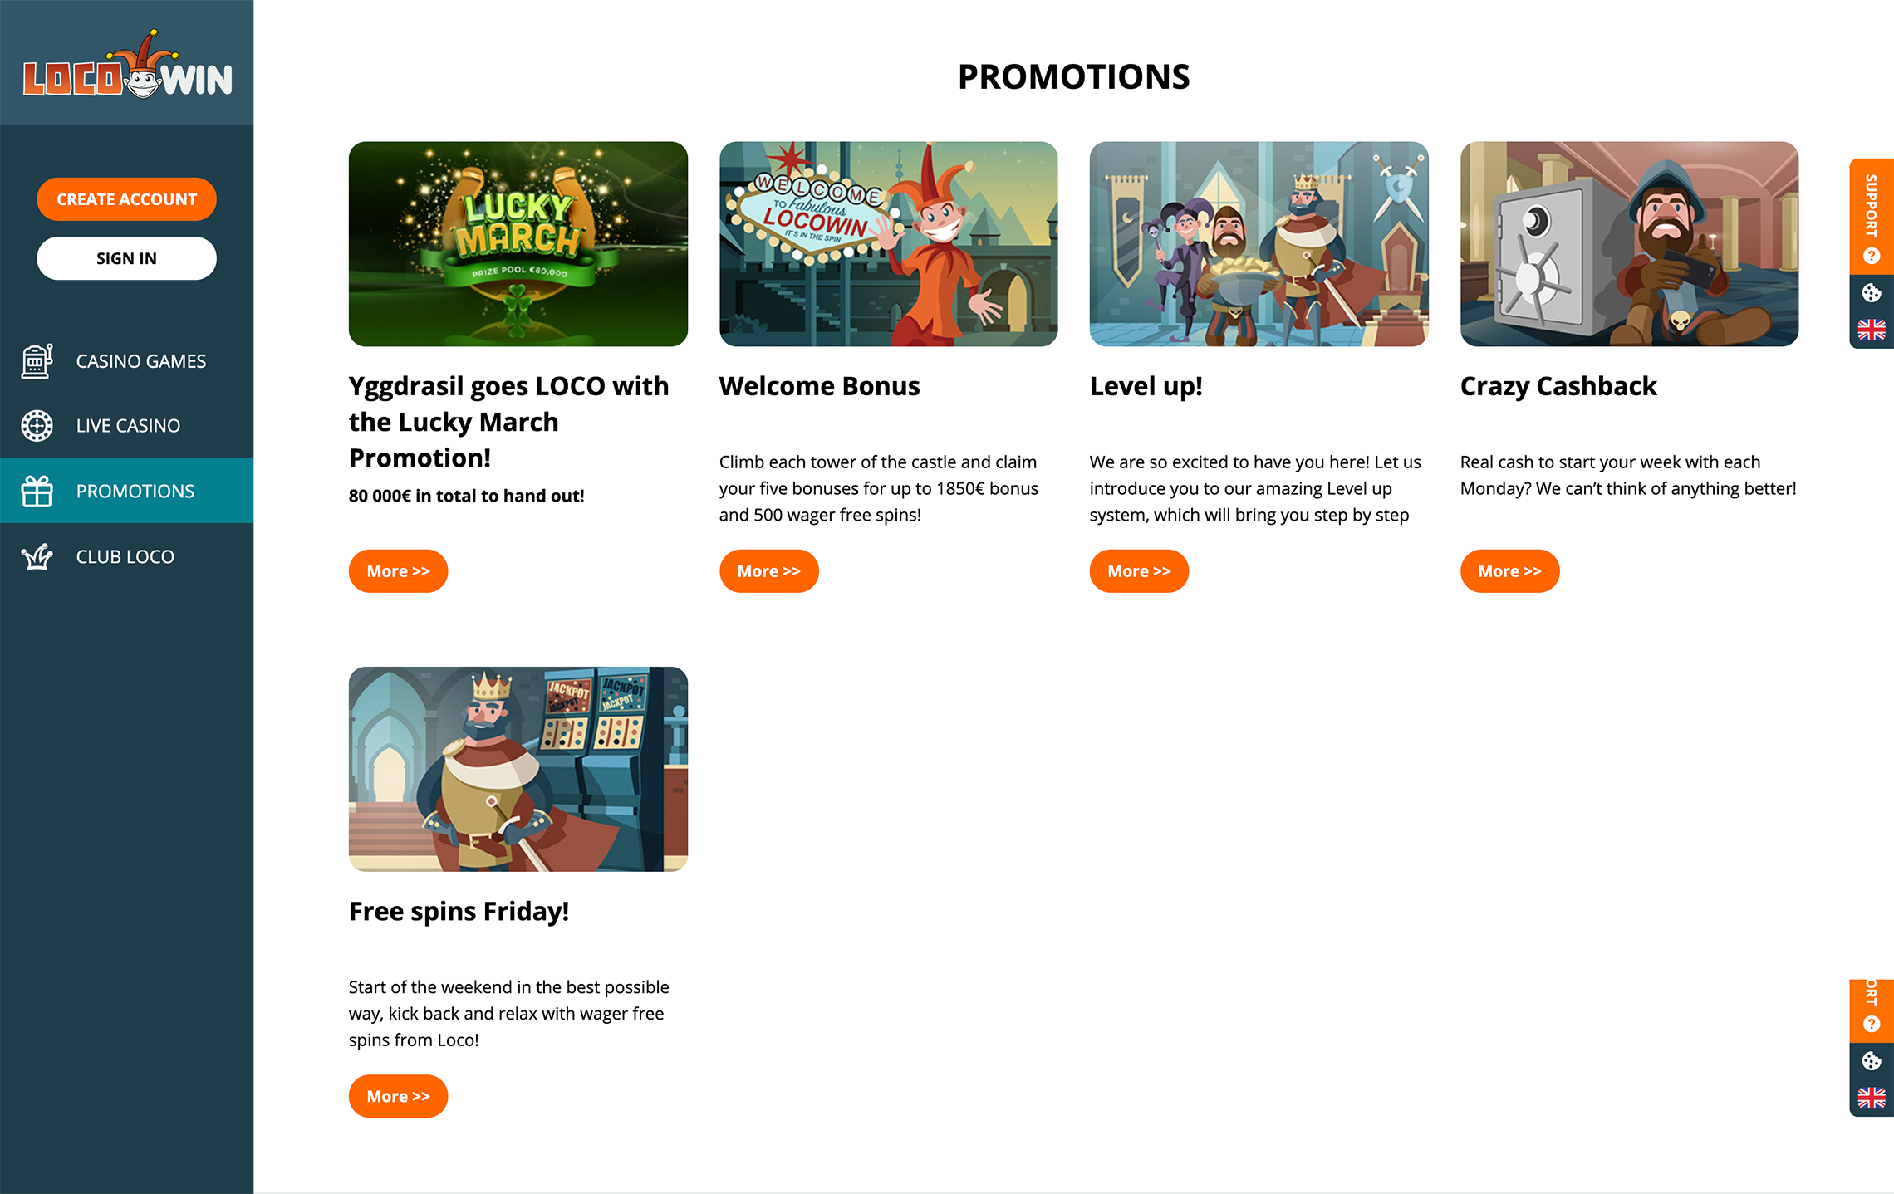The image size is (1894, 1194).
Task: Click the bottom cookie icon
Action: pos(1871,1060)
